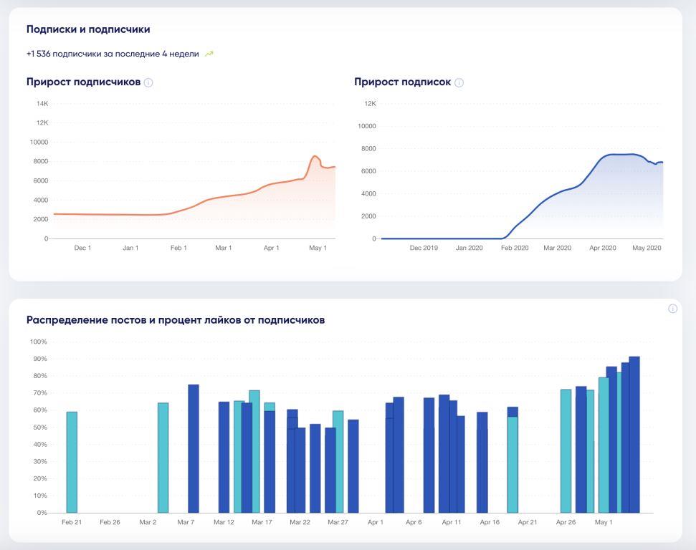Viewport: 696px width, 550px height.
Task: Click the info icon beside Прирост подписок
Action: click(459, 82)
